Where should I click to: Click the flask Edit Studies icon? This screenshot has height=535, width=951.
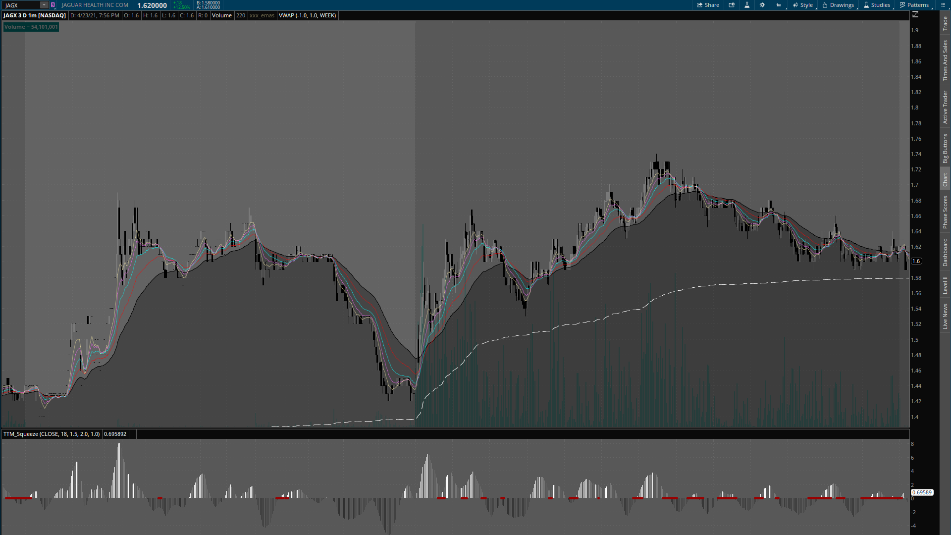pos(747,5)
